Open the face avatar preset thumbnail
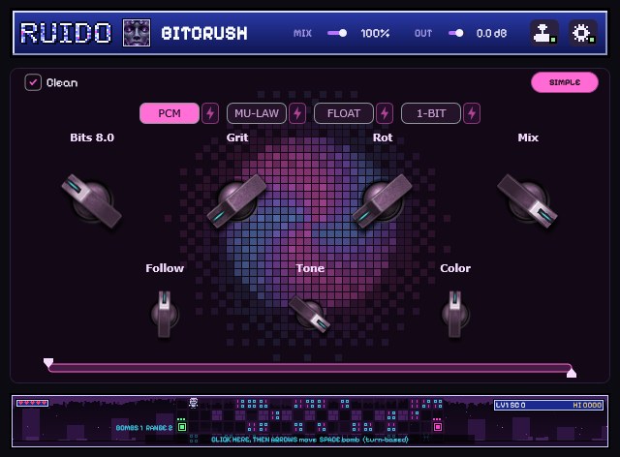620x457 pixels. (137, 33)
